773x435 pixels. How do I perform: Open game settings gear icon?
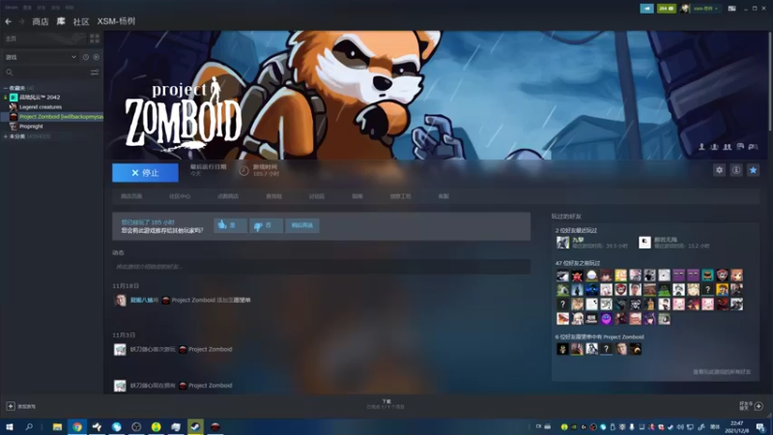click(719, 170)
